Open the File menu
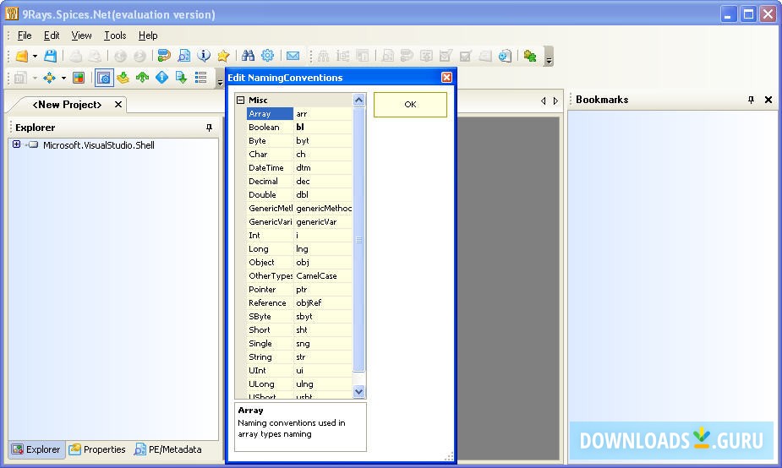This screenshot has height=468, width=782. click(x=25, y=35)
